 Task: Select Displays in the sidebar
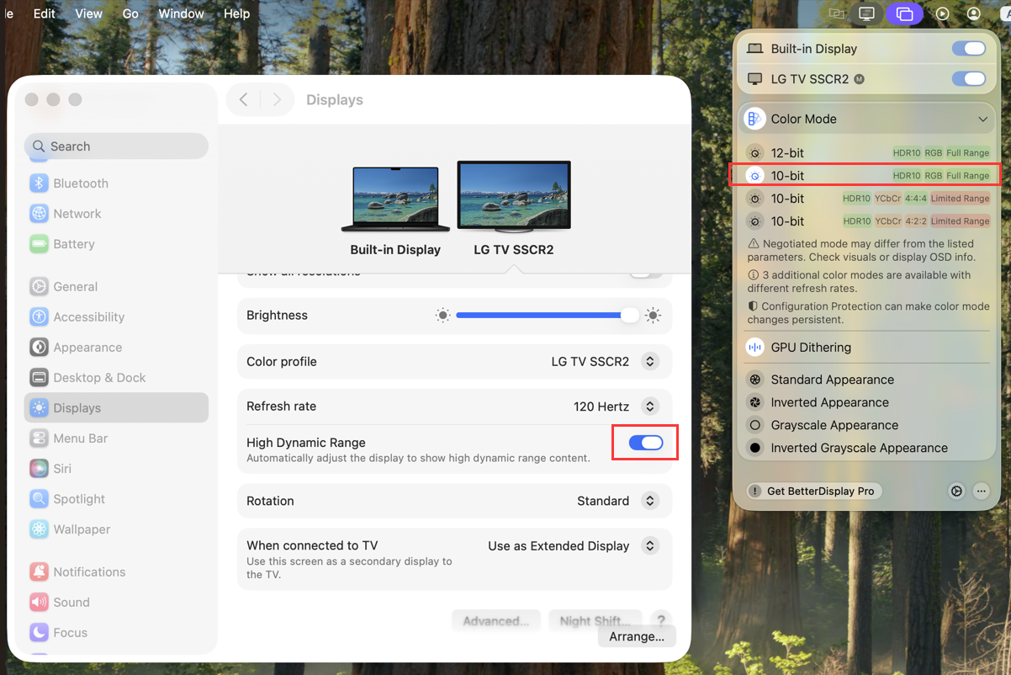click(116, 408)
